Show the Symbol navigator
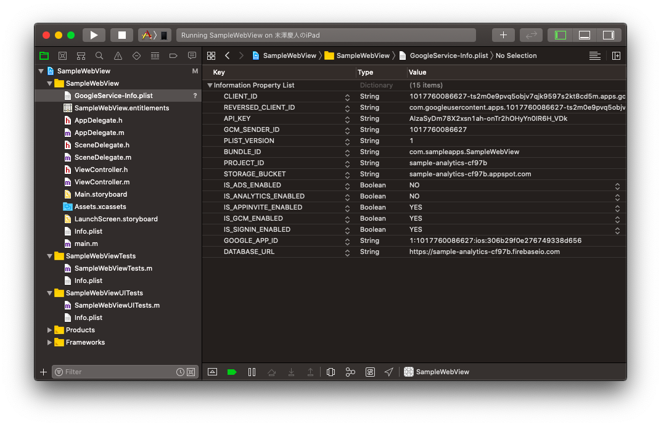661x426 pixels. tap(81, 55)
